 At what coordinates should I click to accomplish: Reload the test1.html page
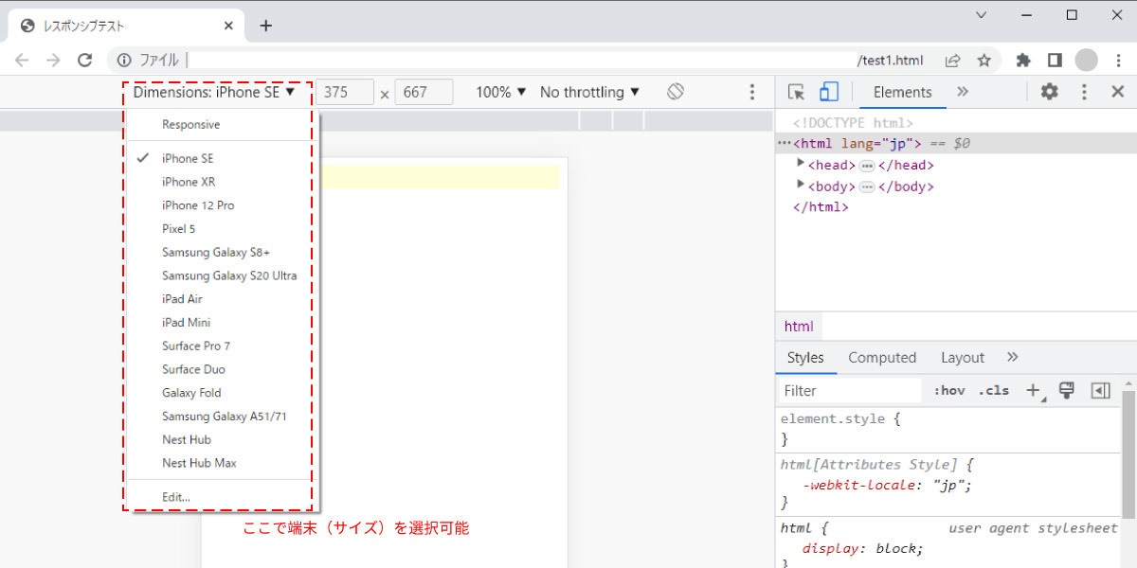84,60
